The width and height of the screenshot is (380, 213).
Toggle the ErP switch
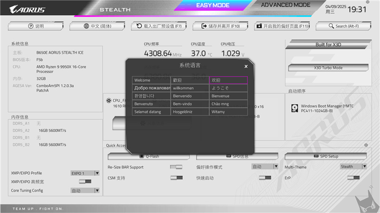[x=353, y=178]
